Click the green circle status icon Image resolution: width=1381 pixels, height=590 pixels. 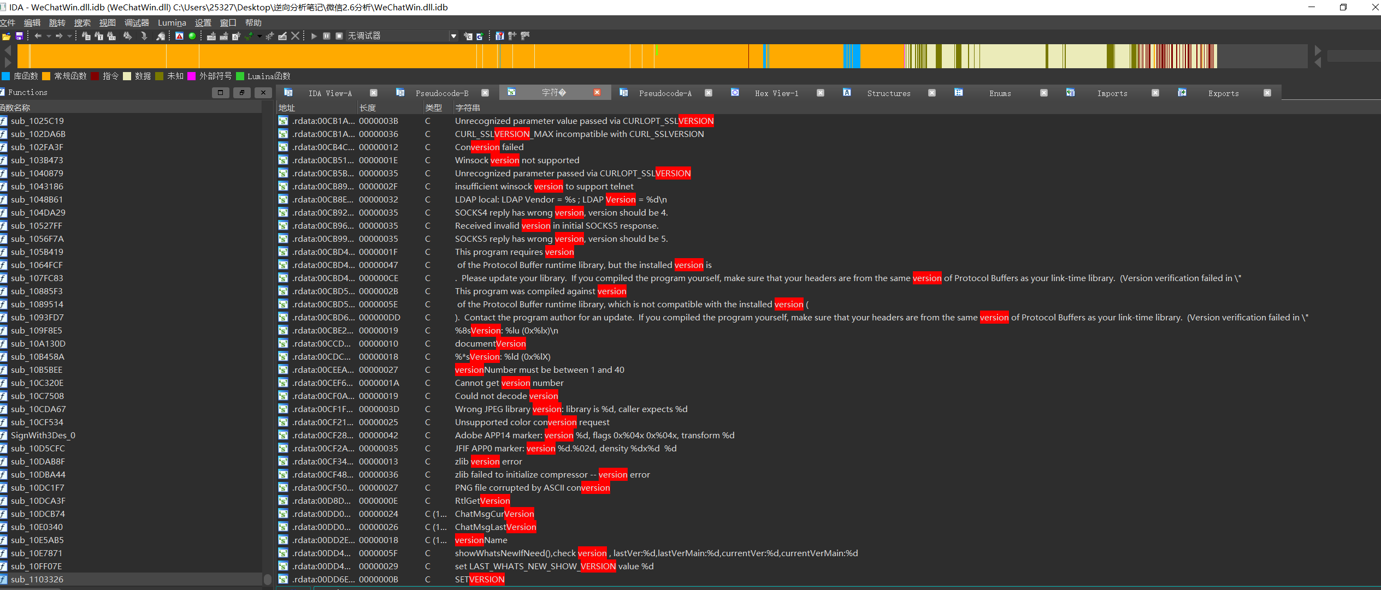click(192, 36)
